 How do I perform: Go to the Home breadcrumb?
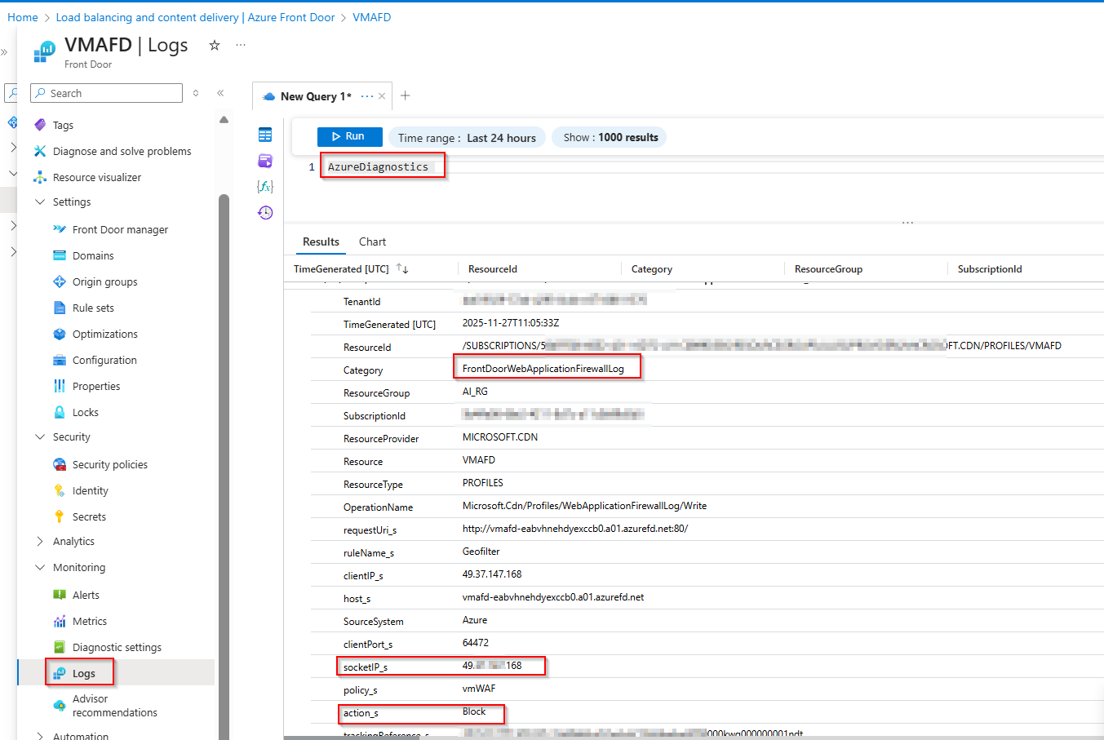coord(23,17)
